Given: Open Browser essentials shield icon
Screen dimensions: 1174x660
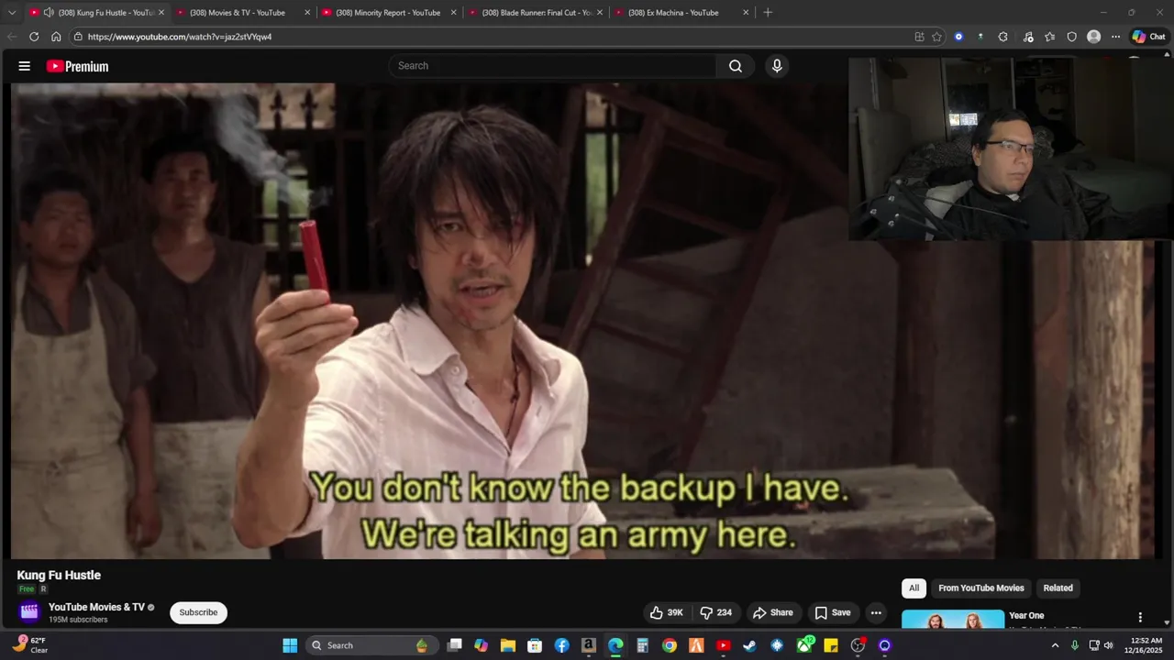Looking at the screenshot, I should click(1072, 37).
